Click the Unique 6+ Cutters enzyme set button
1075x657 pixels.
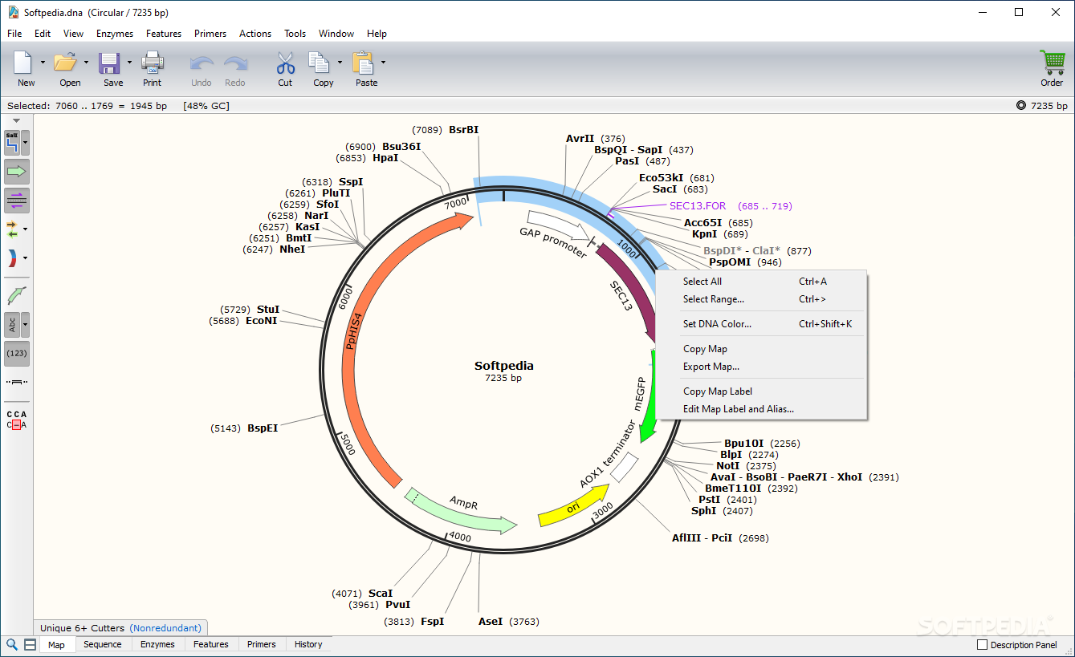(x=122, y=628)
